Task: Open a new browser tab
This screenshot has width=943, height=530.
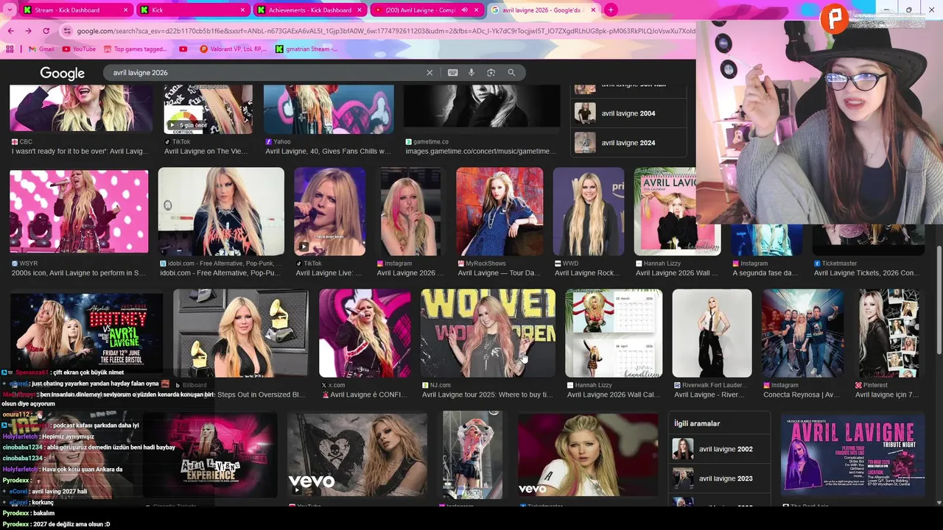Action: (x=611, y=10)
